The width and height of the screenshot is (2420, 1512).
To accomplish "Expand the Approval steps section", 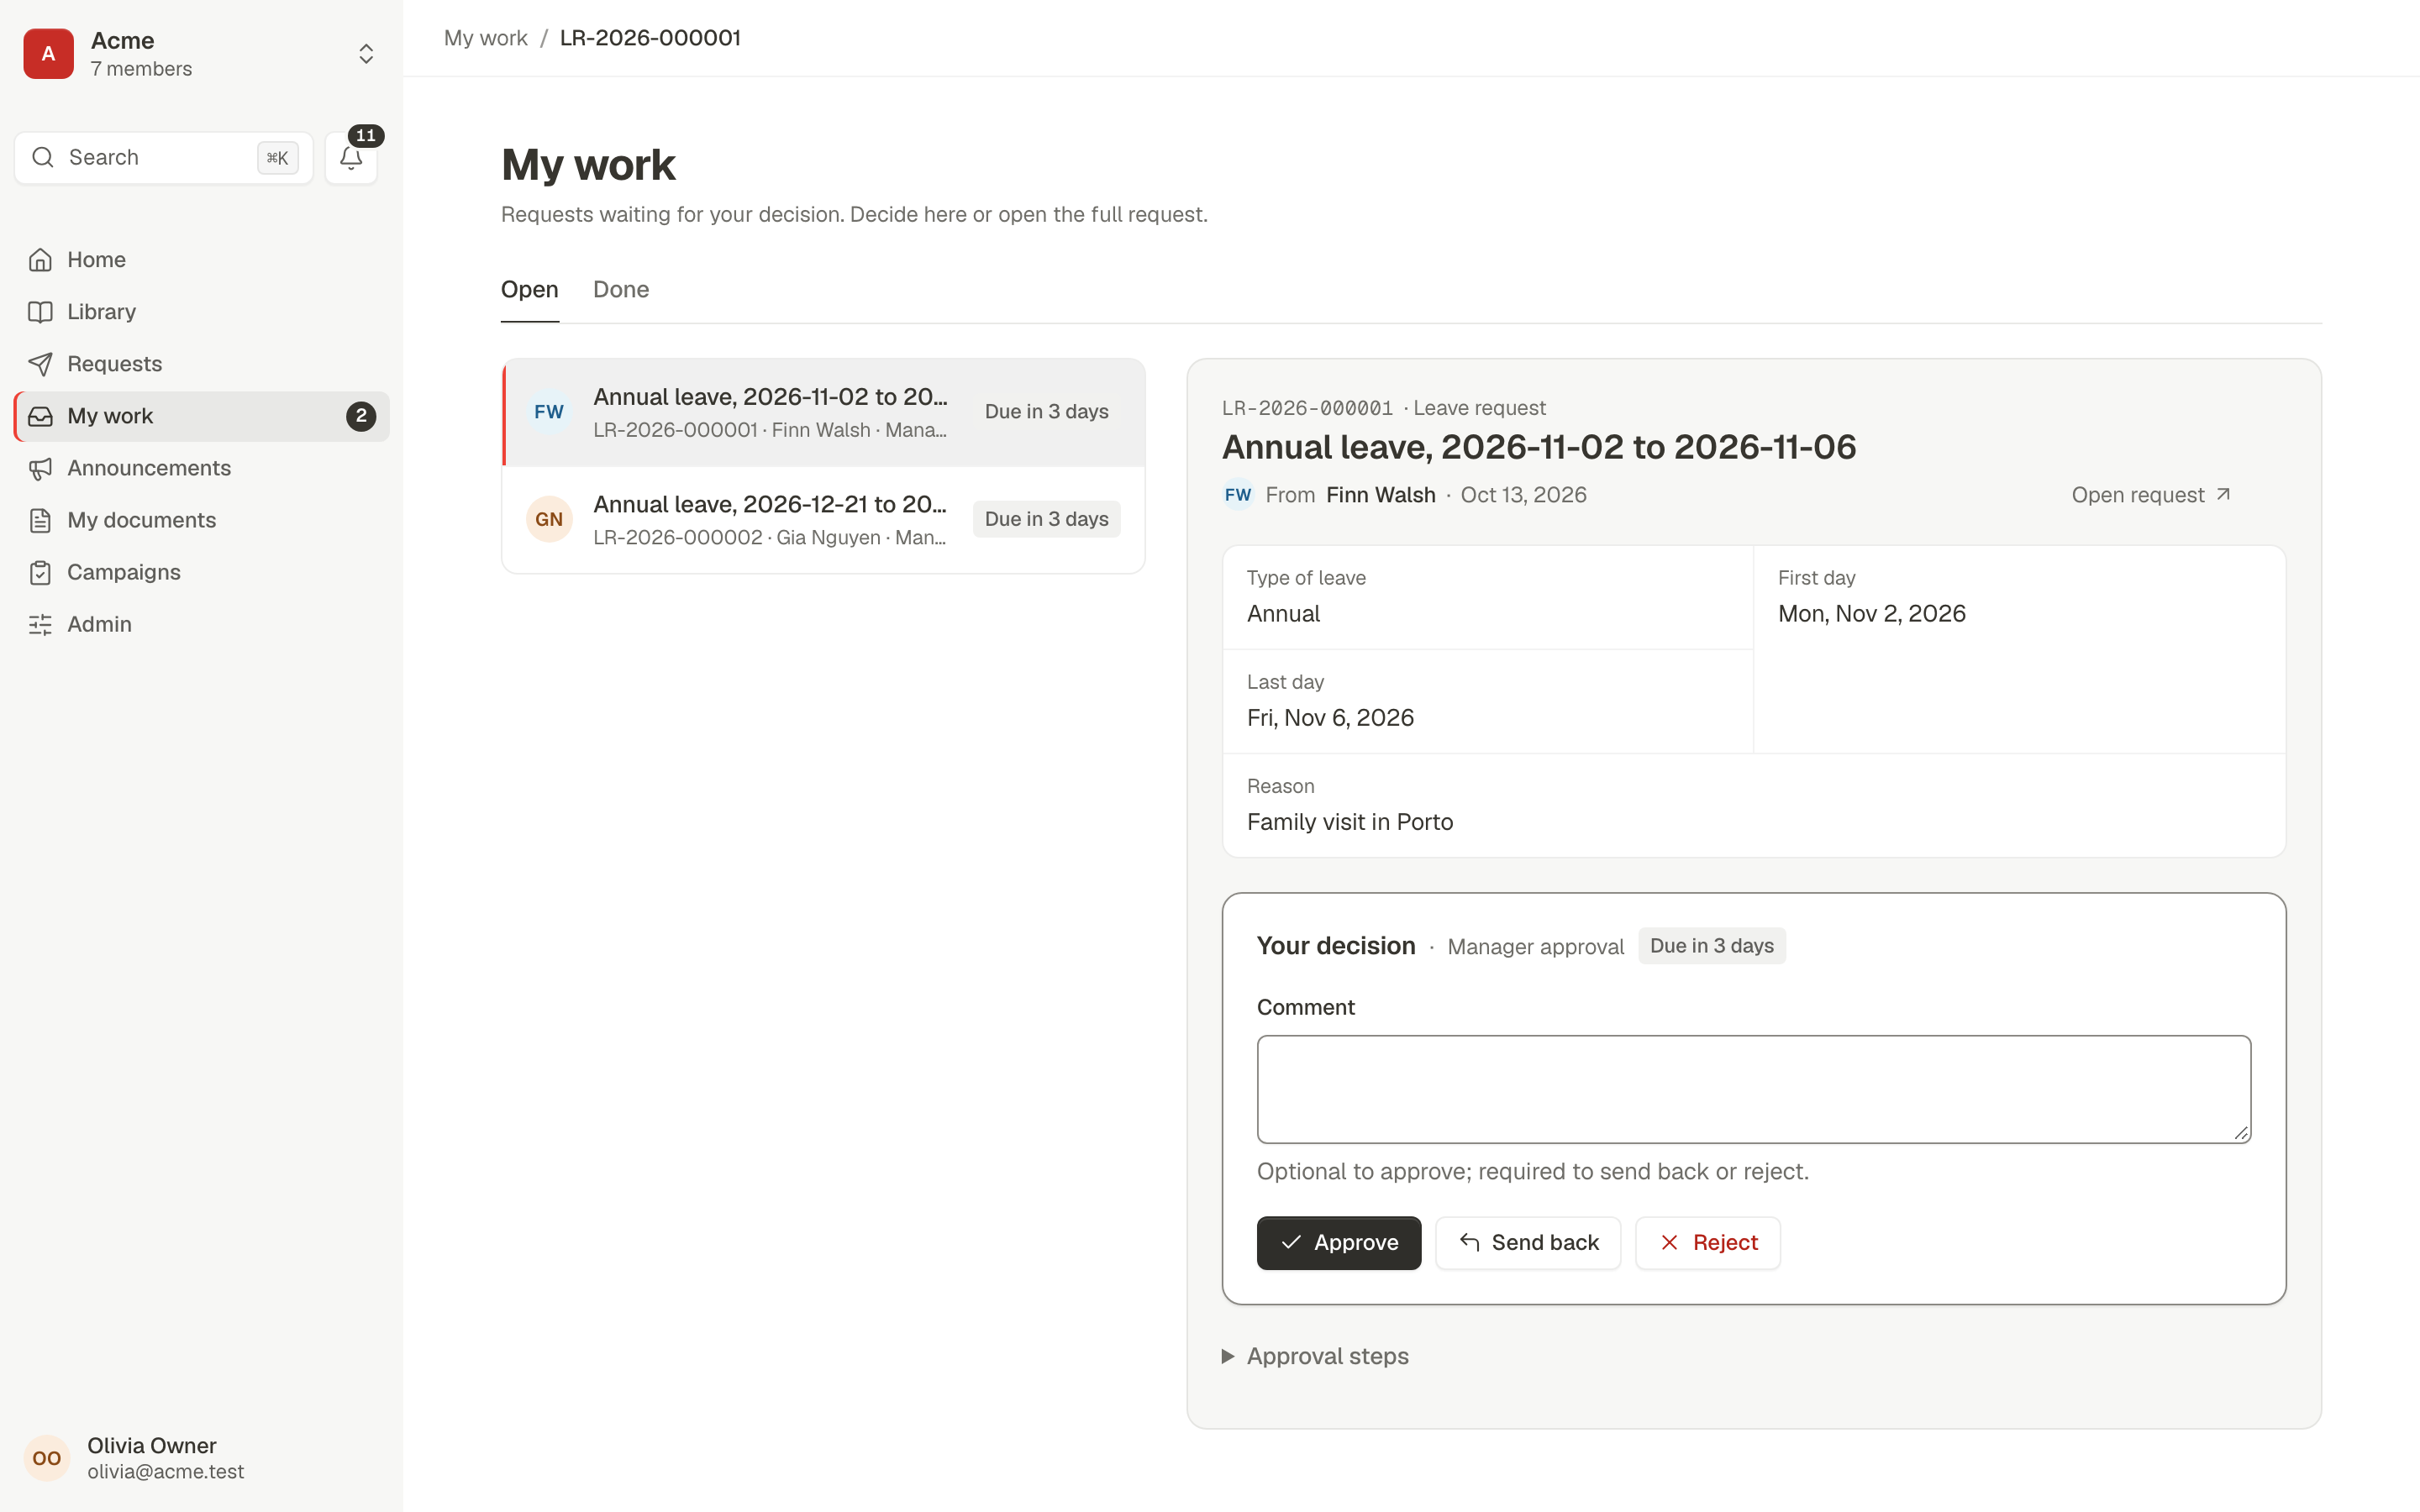I will point(1315,1357).
